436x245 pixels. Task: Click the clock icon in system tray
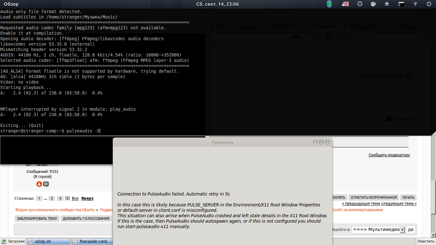tap(360, 4)
